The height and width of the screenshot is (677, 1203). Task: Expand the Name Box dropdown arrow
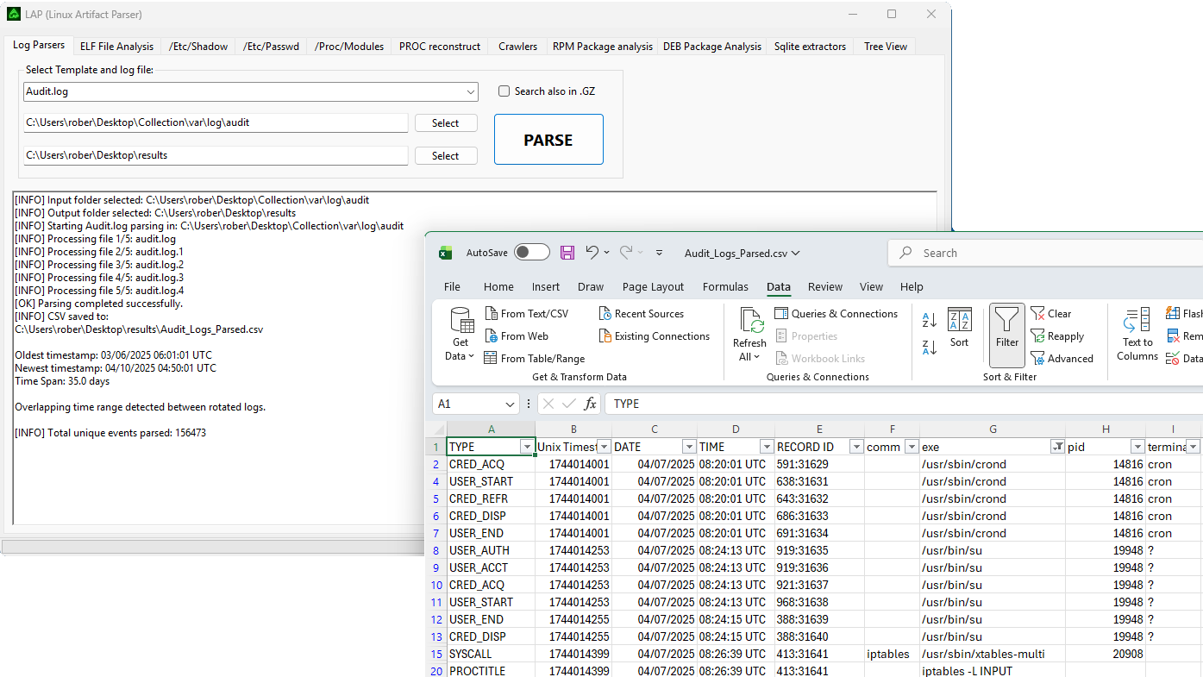click(510, 404)
